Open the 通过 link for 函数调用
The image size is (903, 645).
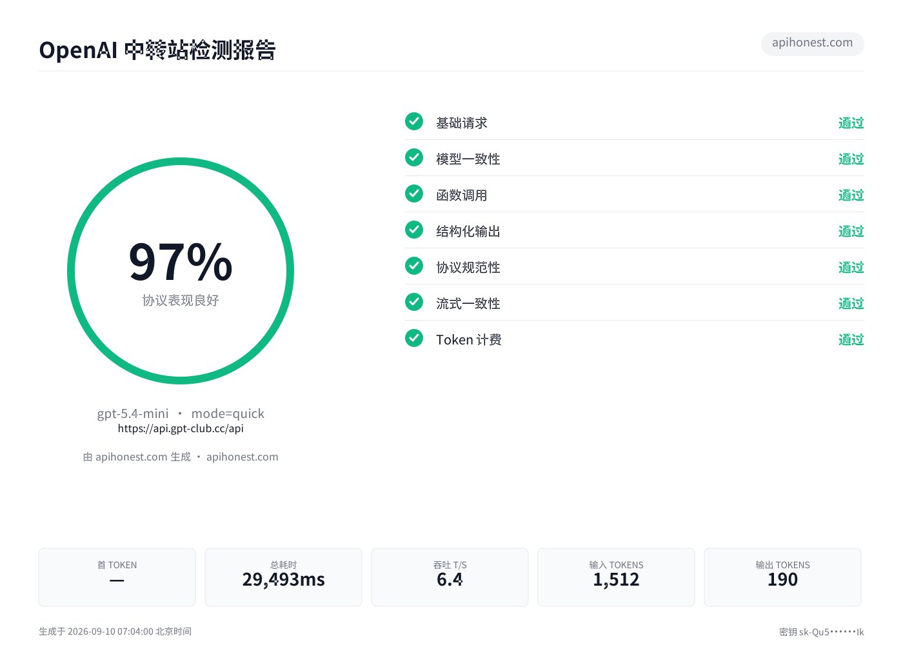point(851,195)
